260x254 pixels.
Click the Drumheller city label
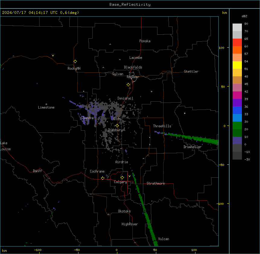tap(192, 147)
